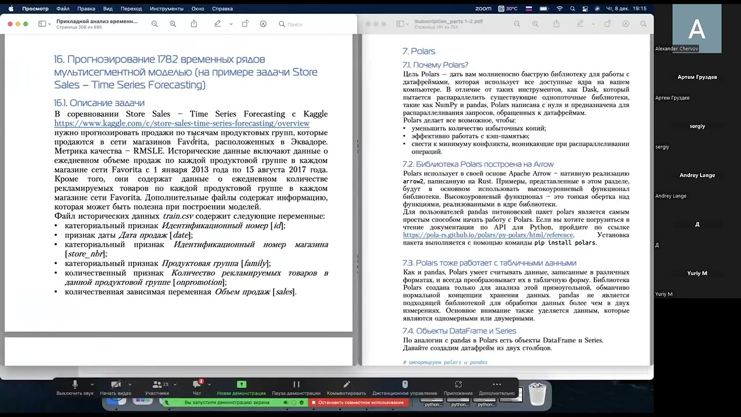Open chat options arrow

coord(209,384)
